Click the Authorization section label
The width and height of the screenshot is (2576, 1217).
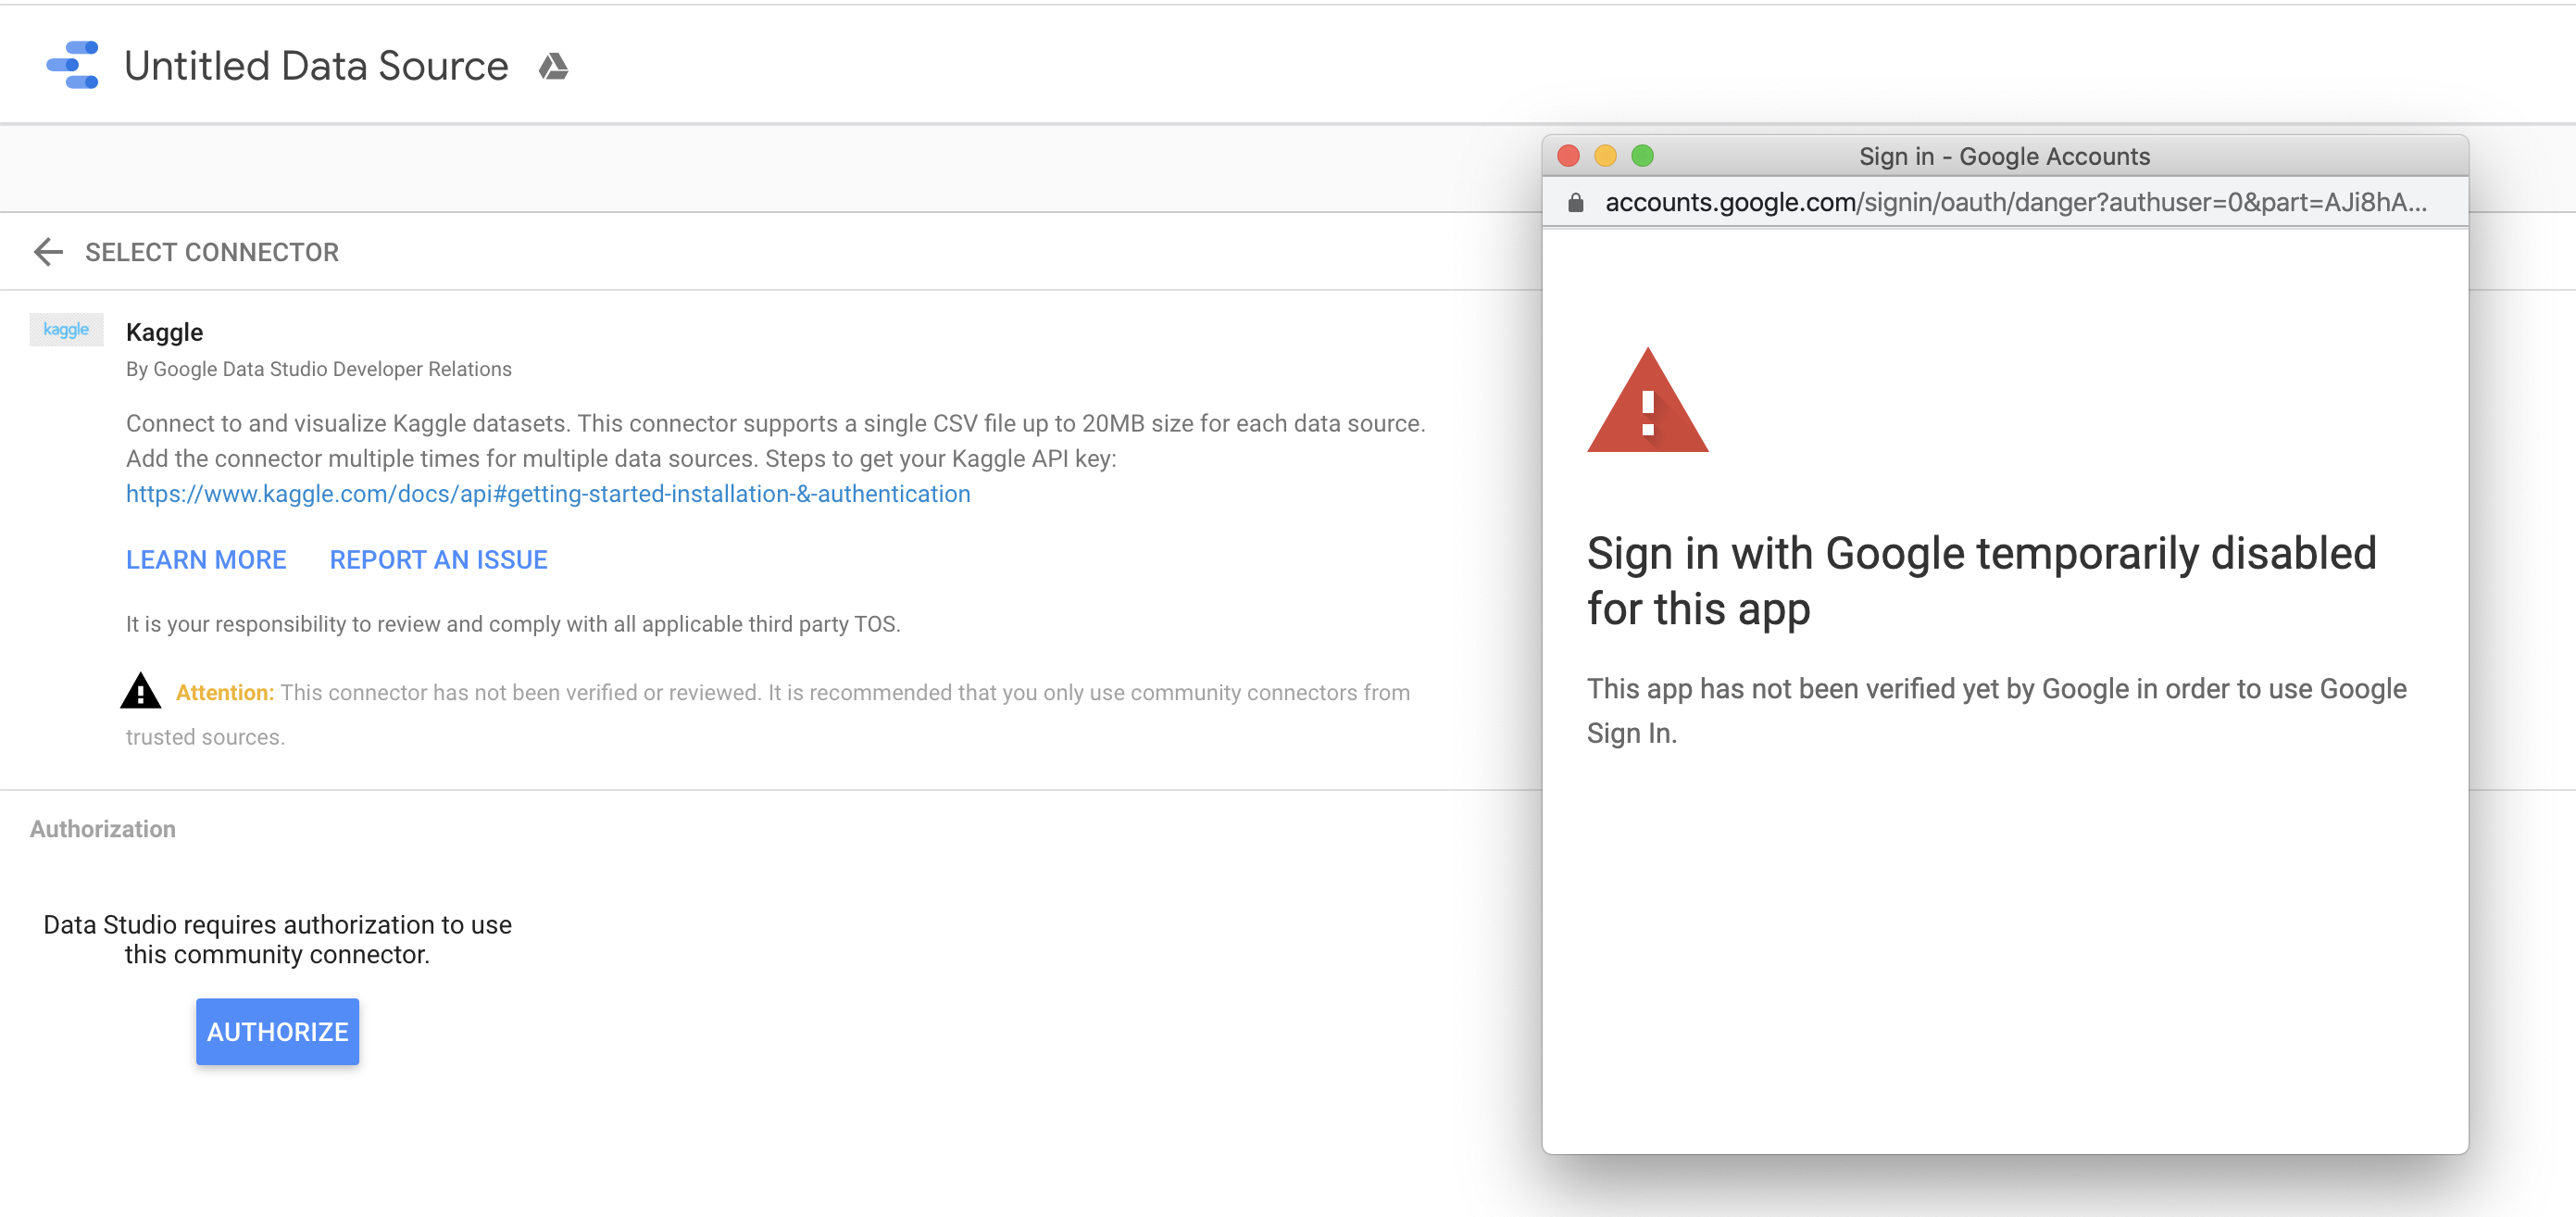[x=103, y=829]
